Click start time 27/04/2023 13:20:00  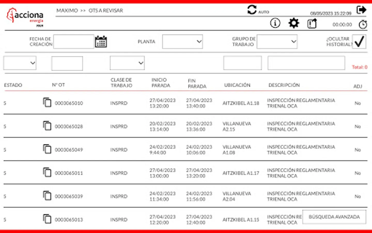click(162, 103)
